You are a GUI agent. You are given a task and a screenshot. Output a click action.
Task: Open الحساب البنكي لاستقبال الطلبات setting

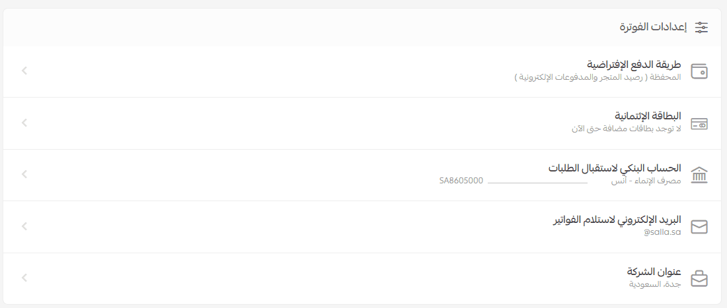pos(615,168)
